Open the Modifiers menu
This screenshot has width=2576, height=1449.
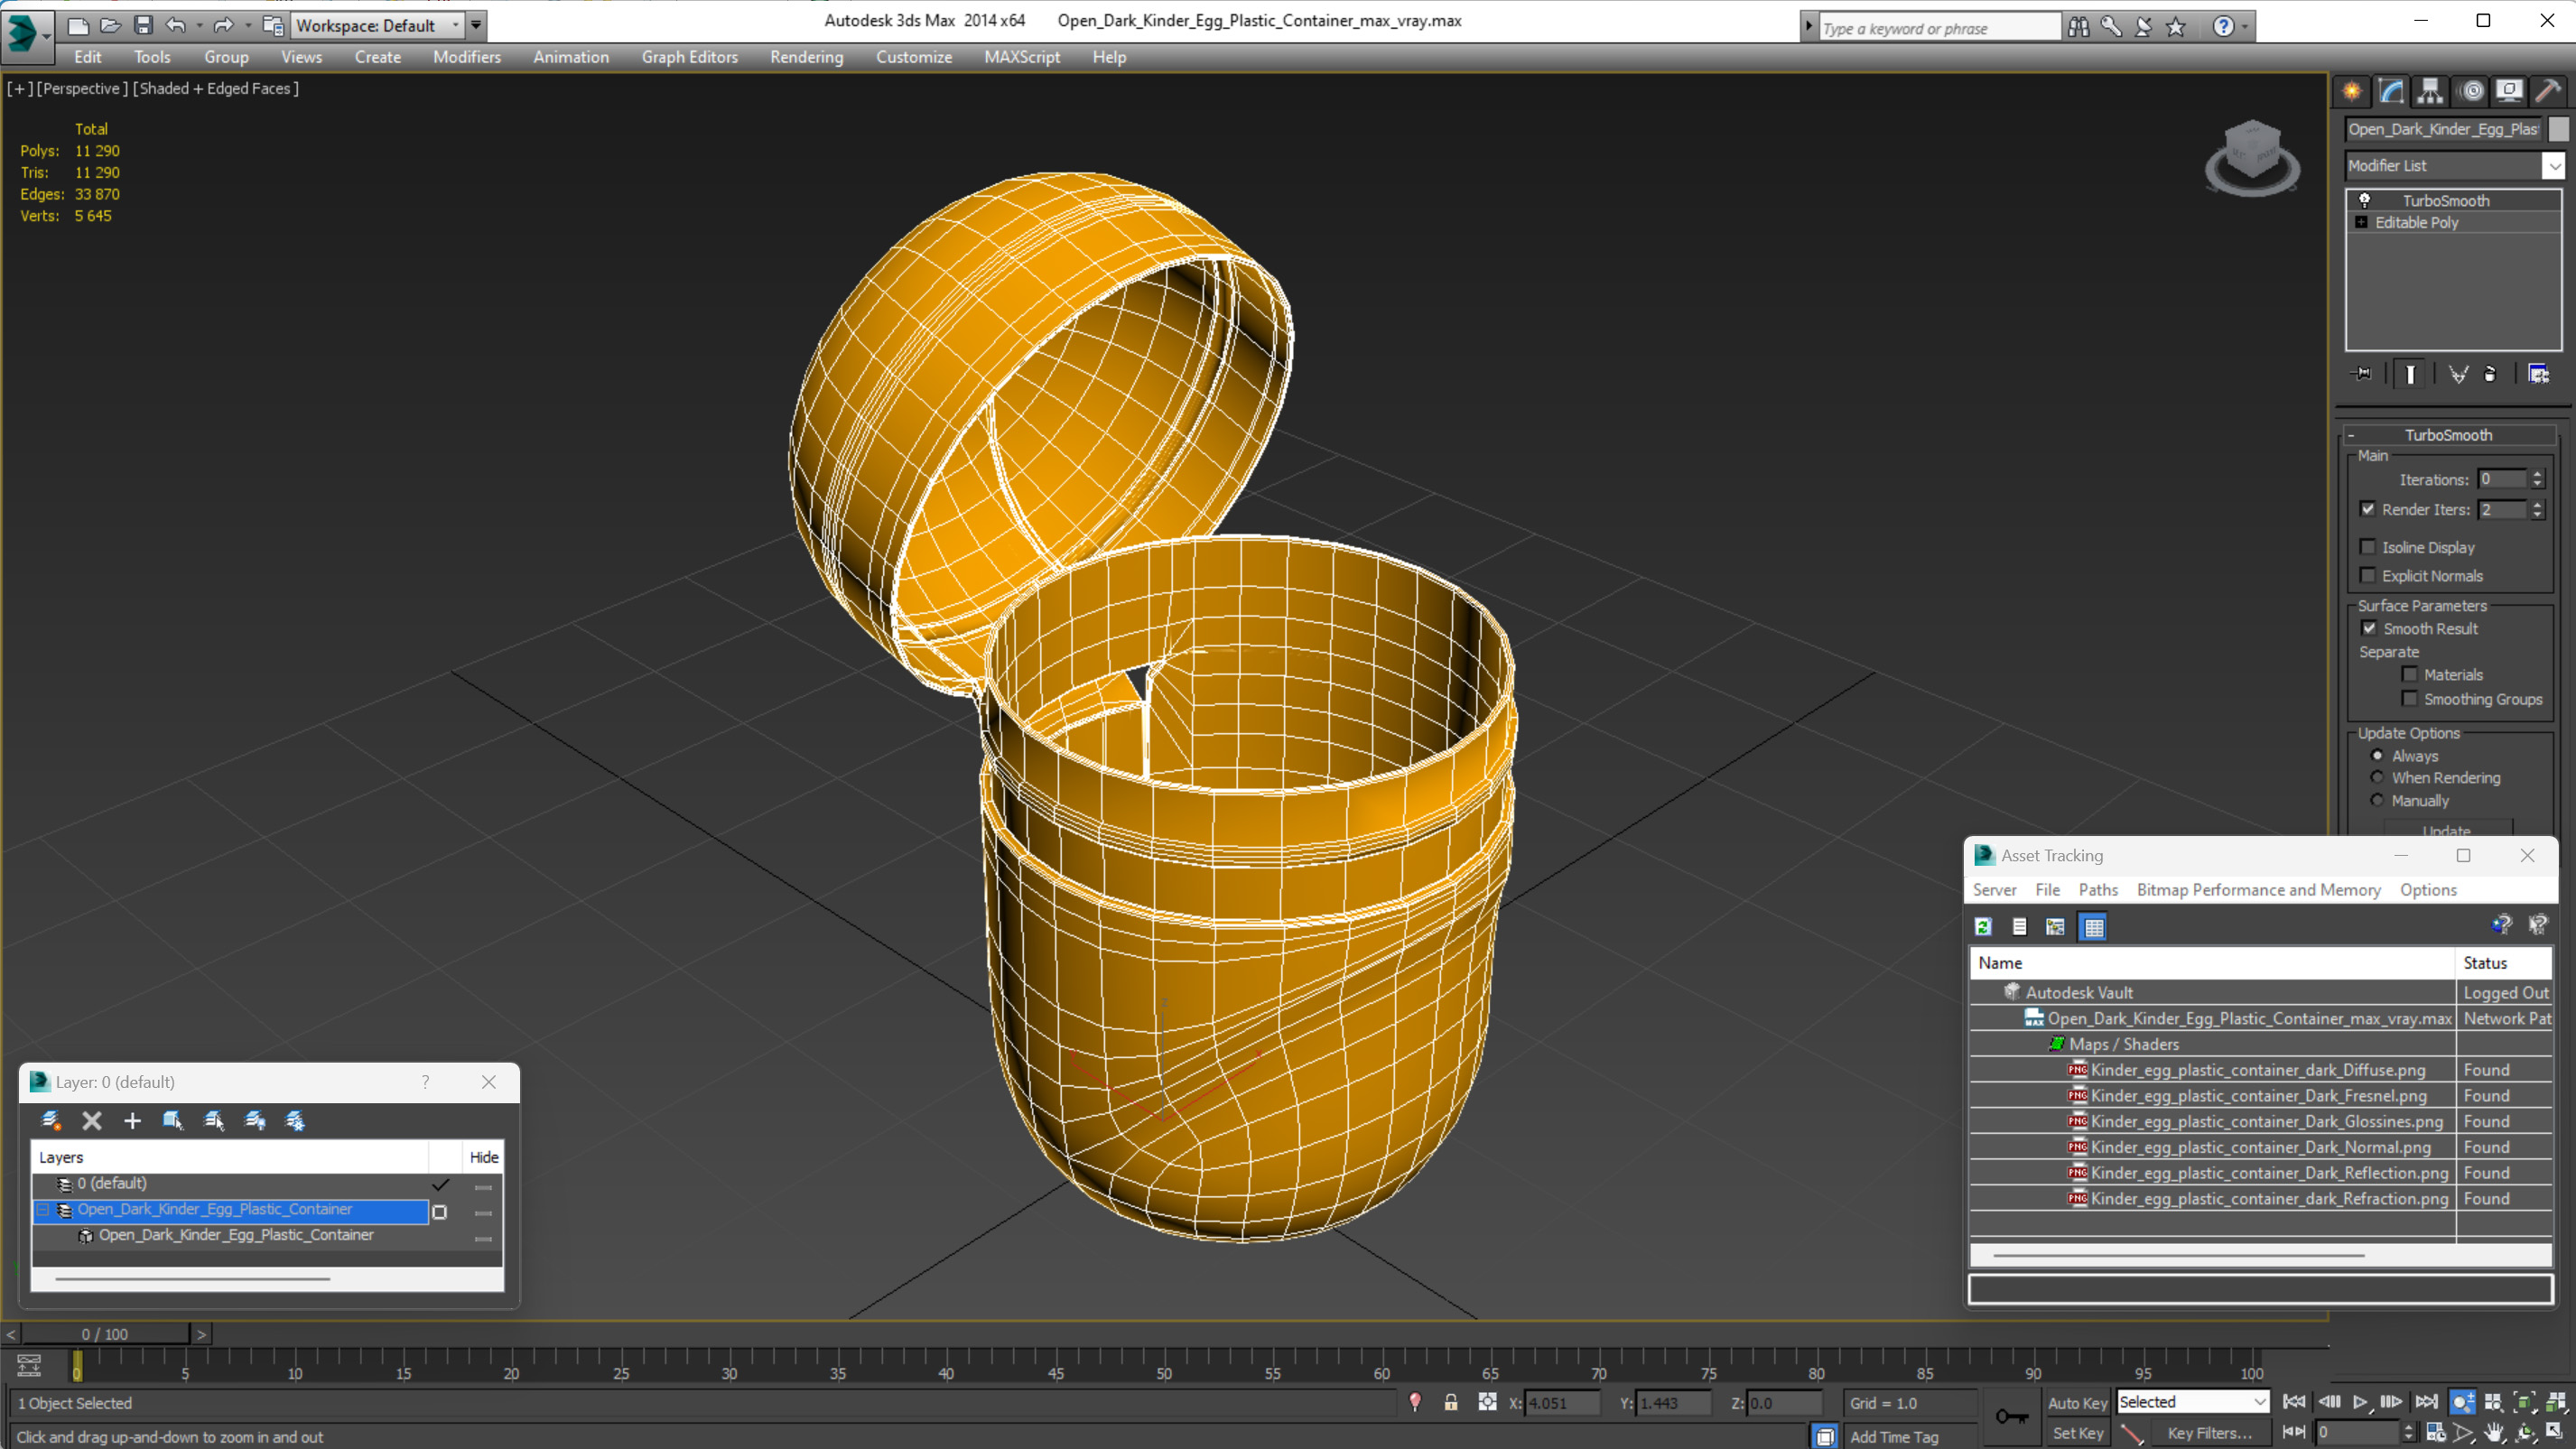[x=467, y=57]
